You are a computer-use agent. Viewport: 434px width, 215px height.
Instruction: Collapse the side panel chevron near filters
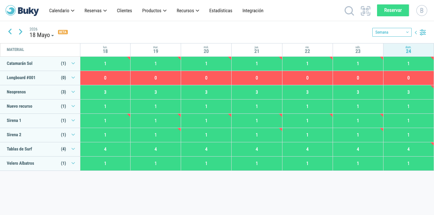tap(416, 33)
